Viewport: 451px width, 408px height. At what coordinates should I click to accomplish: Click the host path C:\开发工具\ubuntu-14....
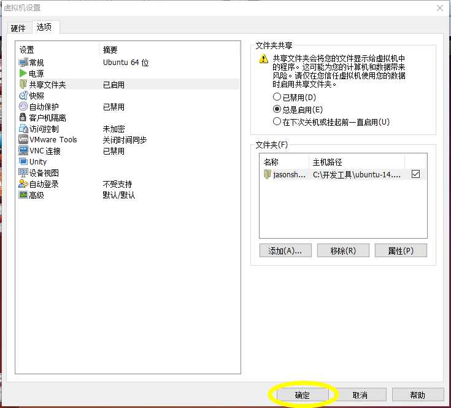357,174
